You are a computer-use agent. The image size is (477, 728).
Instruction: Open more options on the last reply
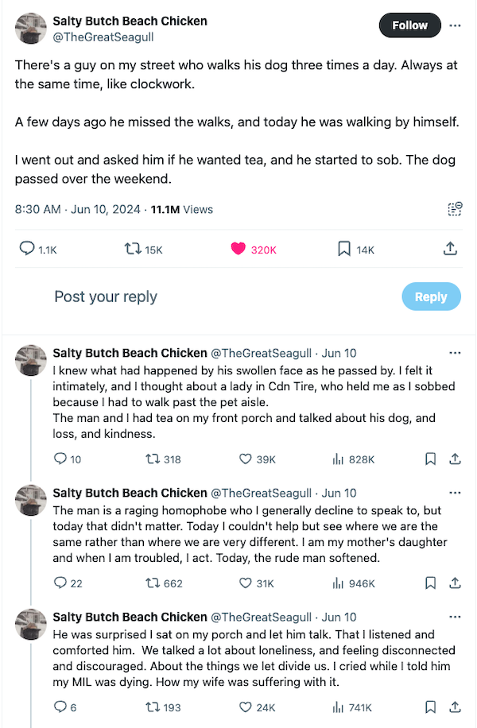click(456, 616)
